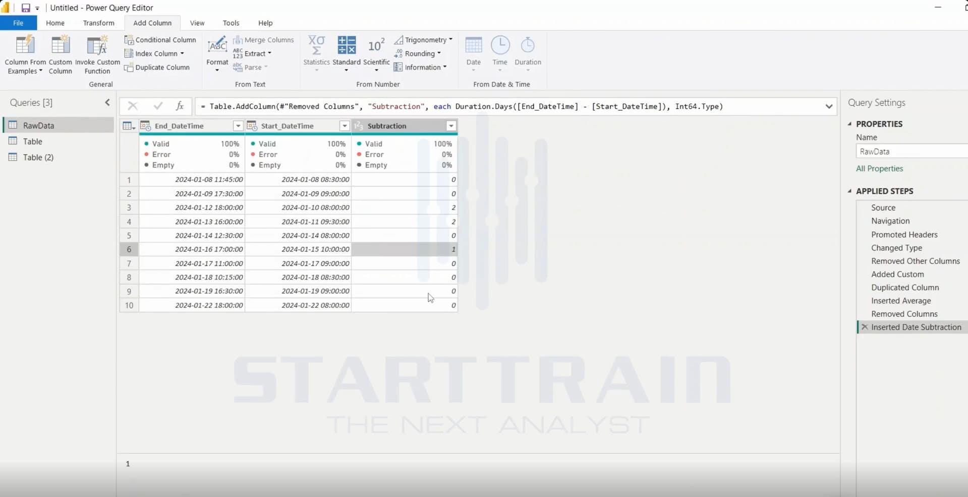
Task: Add a Conditional Column
Action: point(160,40)
